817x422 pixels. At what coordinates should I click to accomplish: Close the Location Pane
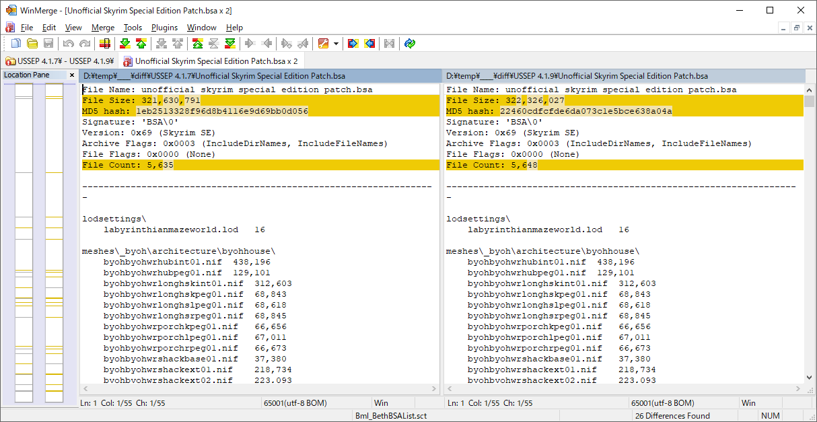point(72,75)
